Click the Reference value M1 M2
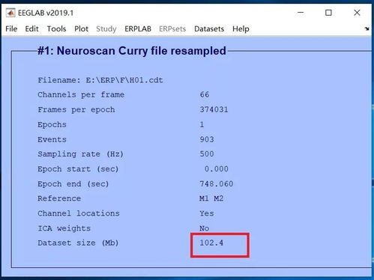 (211, 198)
